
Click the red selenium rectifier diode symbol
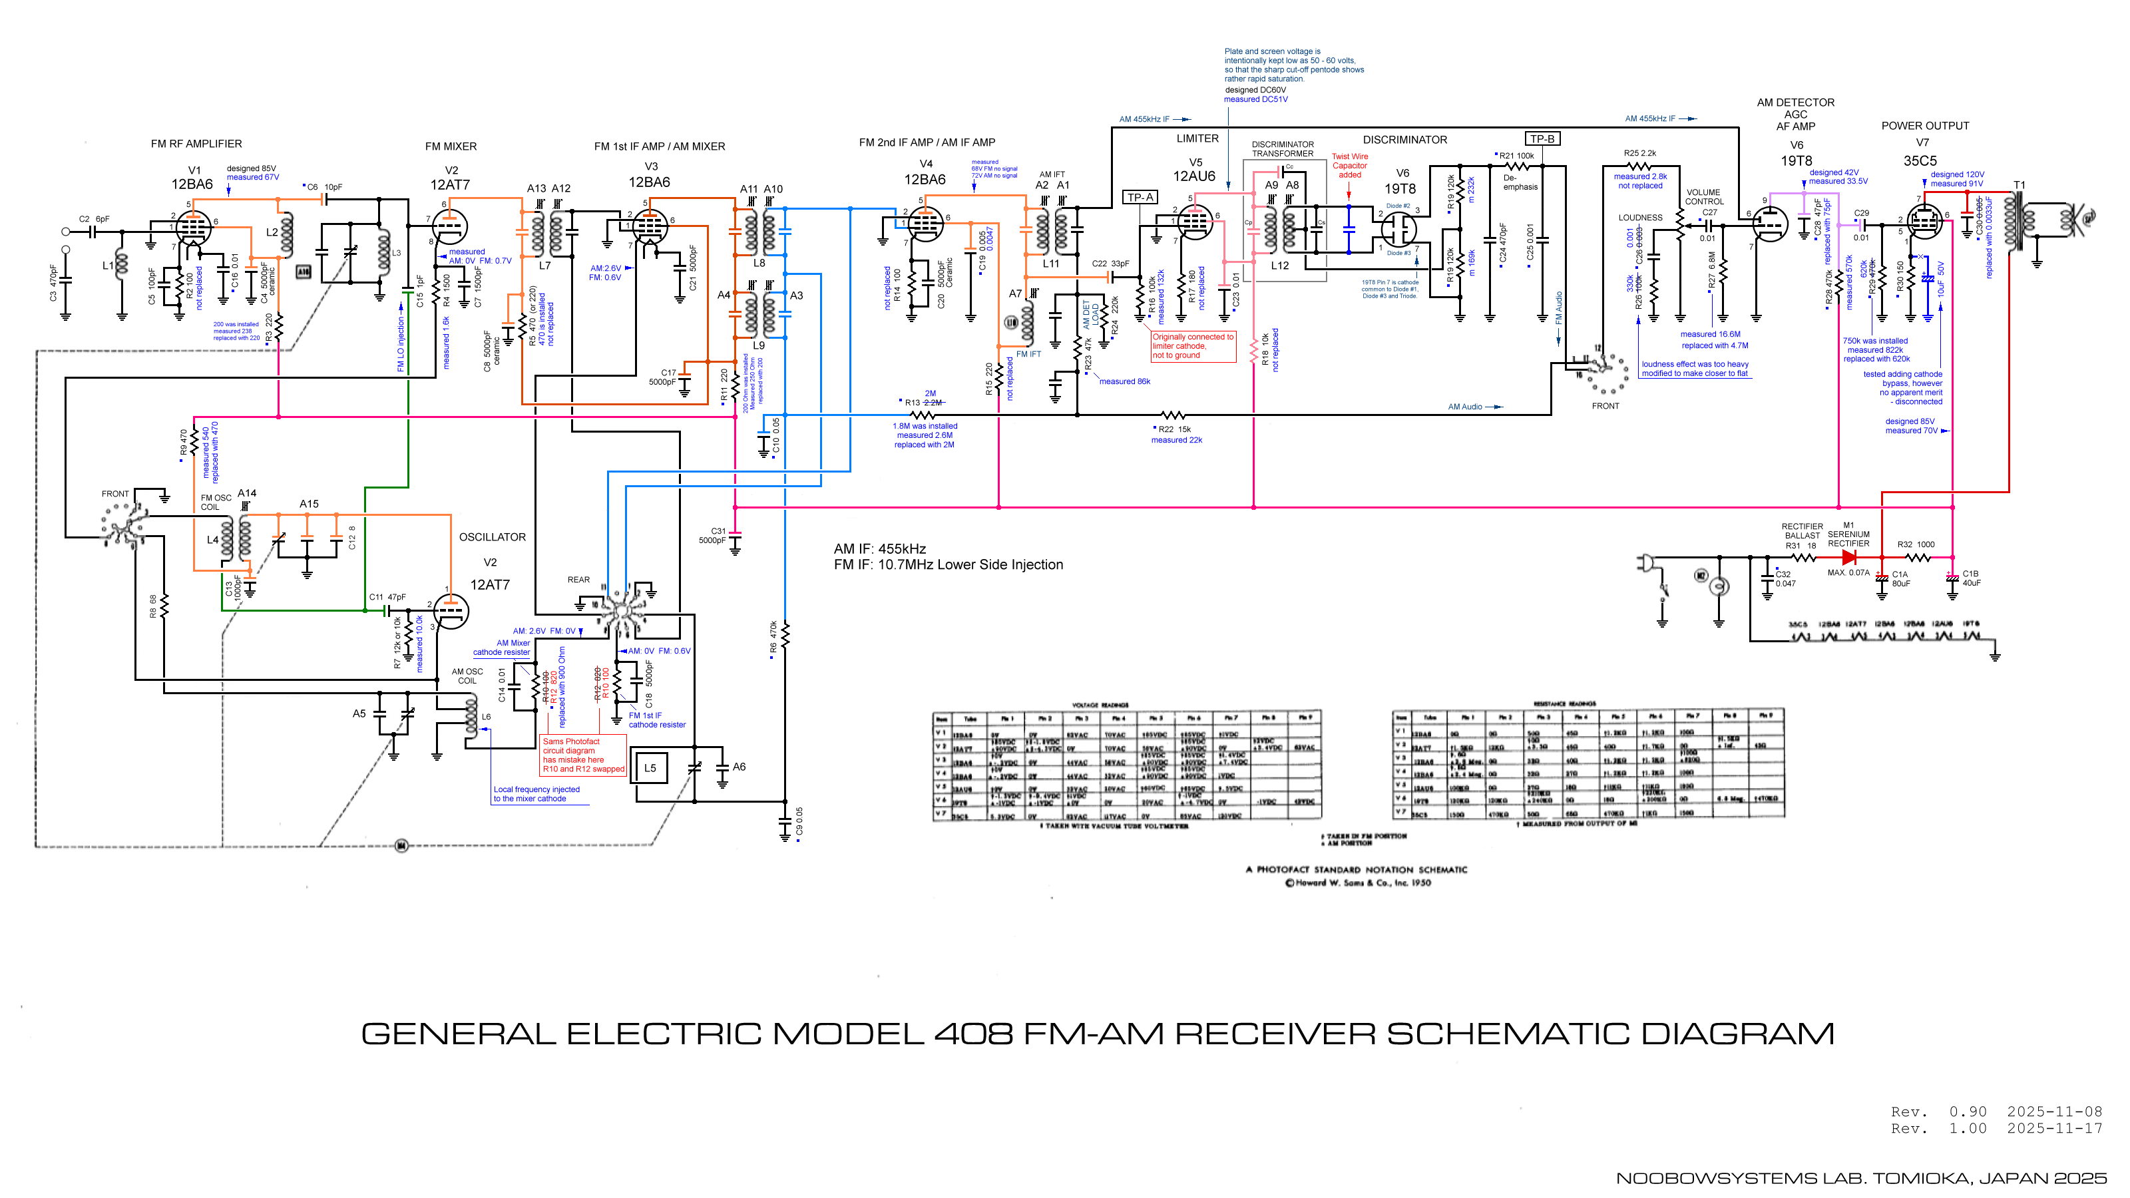point(1849,557)
